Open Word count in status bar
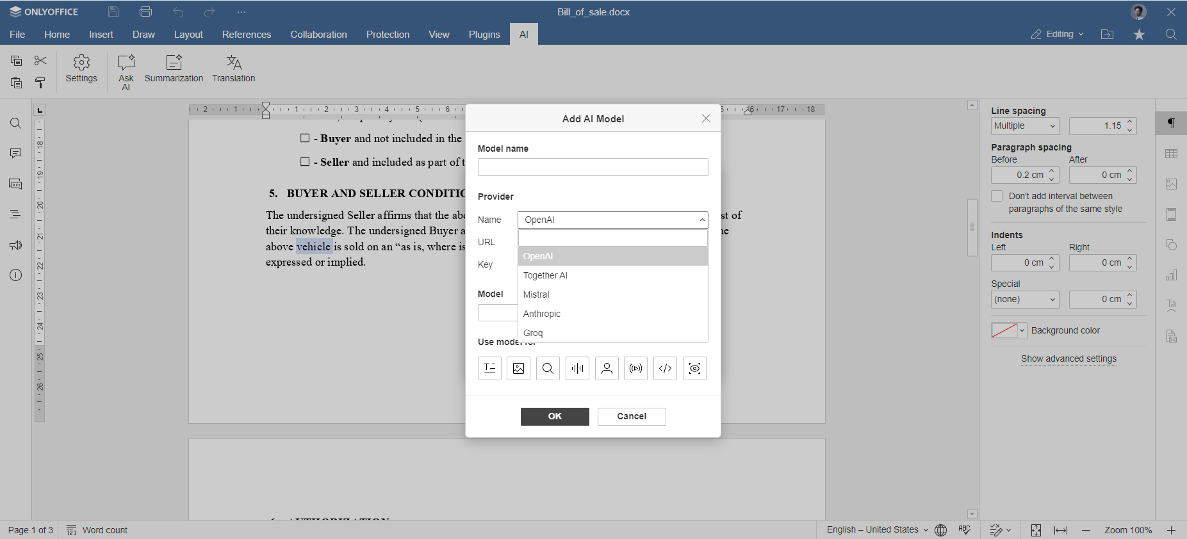This screenshot has width=1187, height=539. point(97,530)
